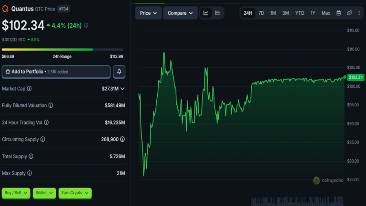Select the 1Y time range tab
The height and width of the screenshot is (206, 366).
pos(313,13)
